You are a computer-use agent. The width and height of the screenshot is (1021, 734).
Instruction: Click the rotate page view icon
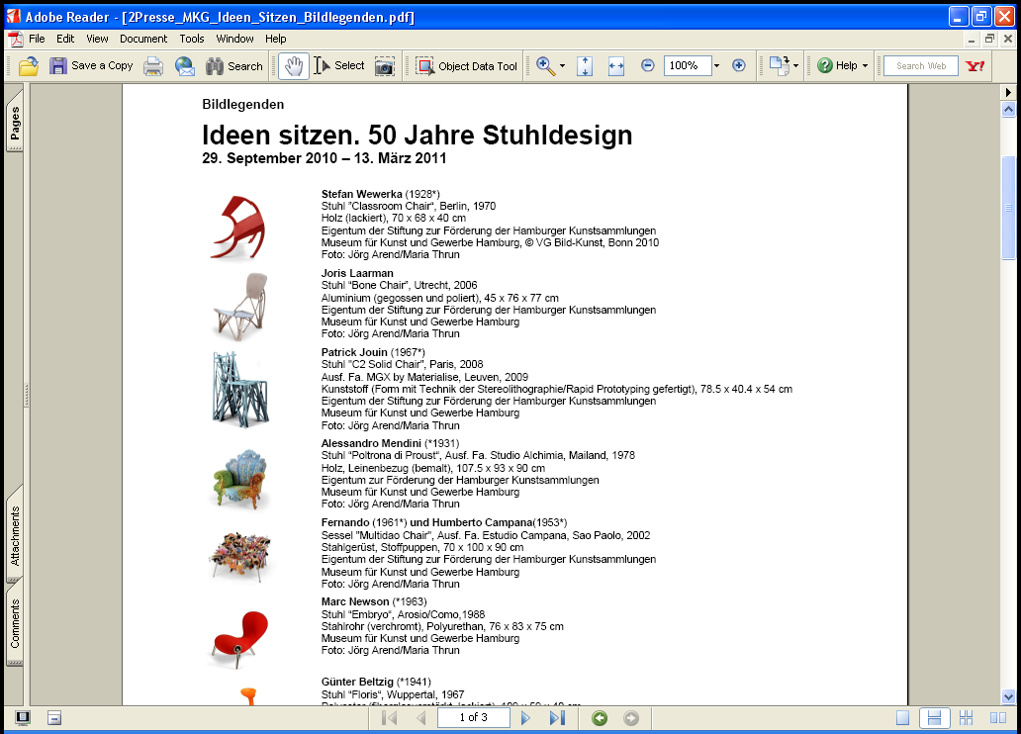tap(779, 65)
